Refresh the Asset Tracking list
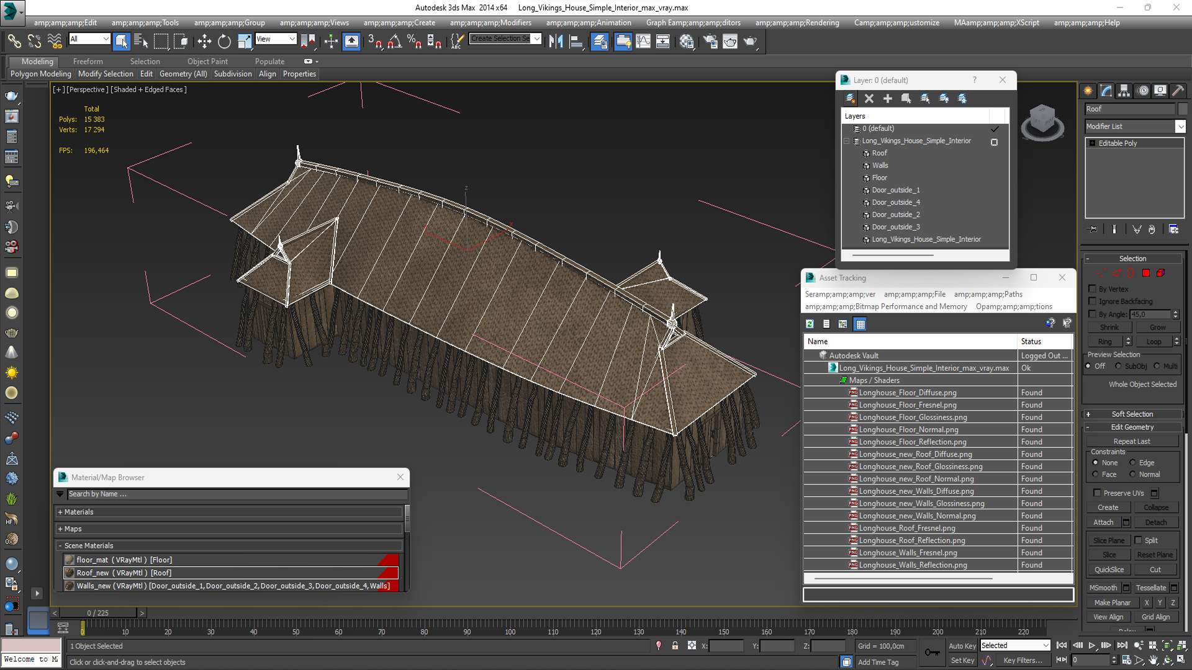Image resolution: width=1192 pixels, height=670 pixels. coord(810,324)
